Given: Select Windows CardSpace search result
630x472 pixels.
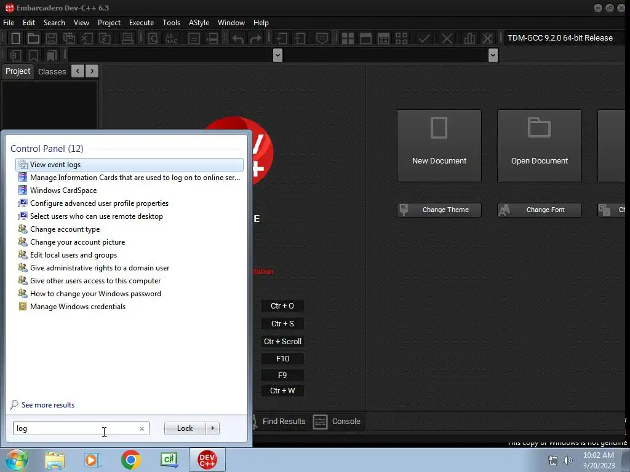Looking at the screenshot, I should pos(129,191).
